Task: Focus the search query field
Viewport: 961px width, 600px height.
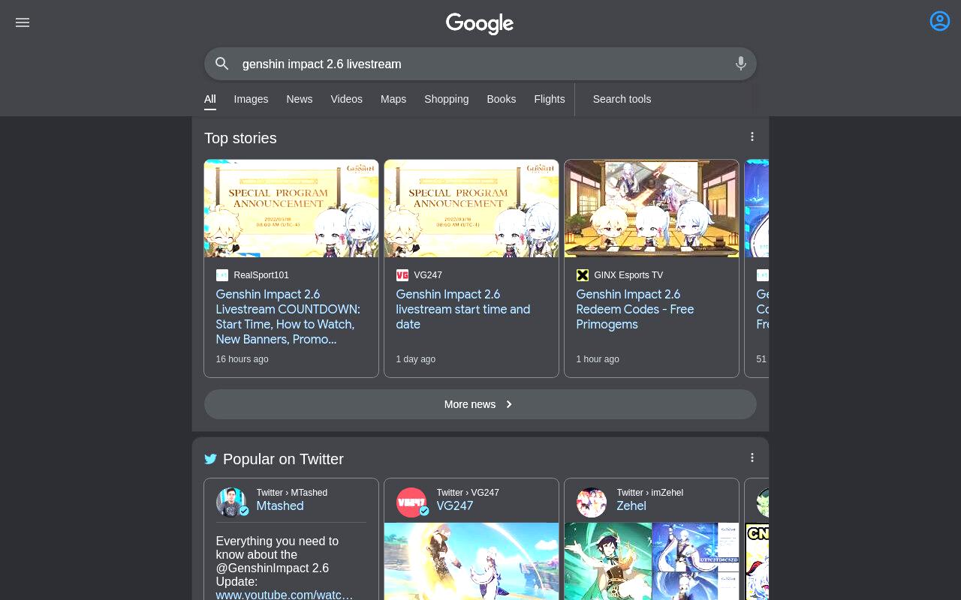Action: pos(480,64)
